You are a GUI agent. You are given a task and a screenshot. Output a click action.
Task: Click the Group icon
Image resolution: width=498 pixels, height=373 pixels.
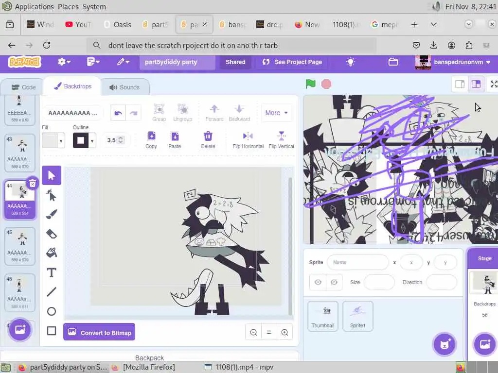point(159,113)
